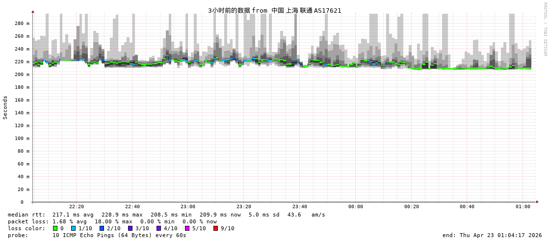
Task: Click the 220 m y-axis label
Action: point(22,62)
